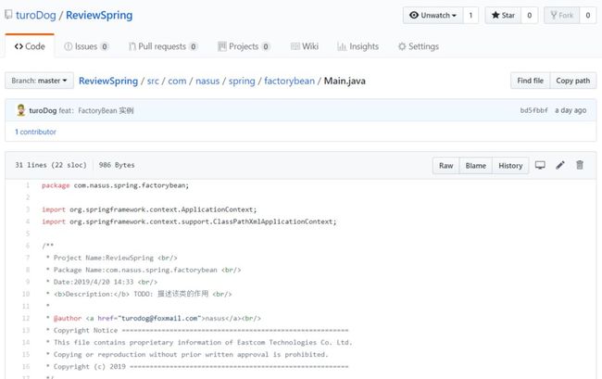Go to spring folder in the breadcrumb
602x379 pixels.
[242, 81]
